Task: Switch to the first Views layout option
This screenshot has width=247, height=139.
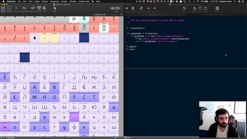Action: tap(113, 8)
